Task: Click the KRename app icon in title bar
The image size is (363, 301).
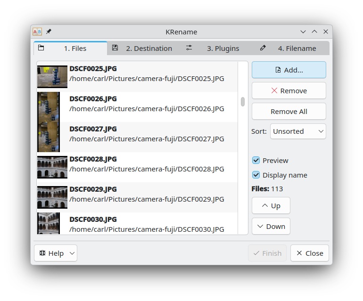Action: [x=37, y=32]
